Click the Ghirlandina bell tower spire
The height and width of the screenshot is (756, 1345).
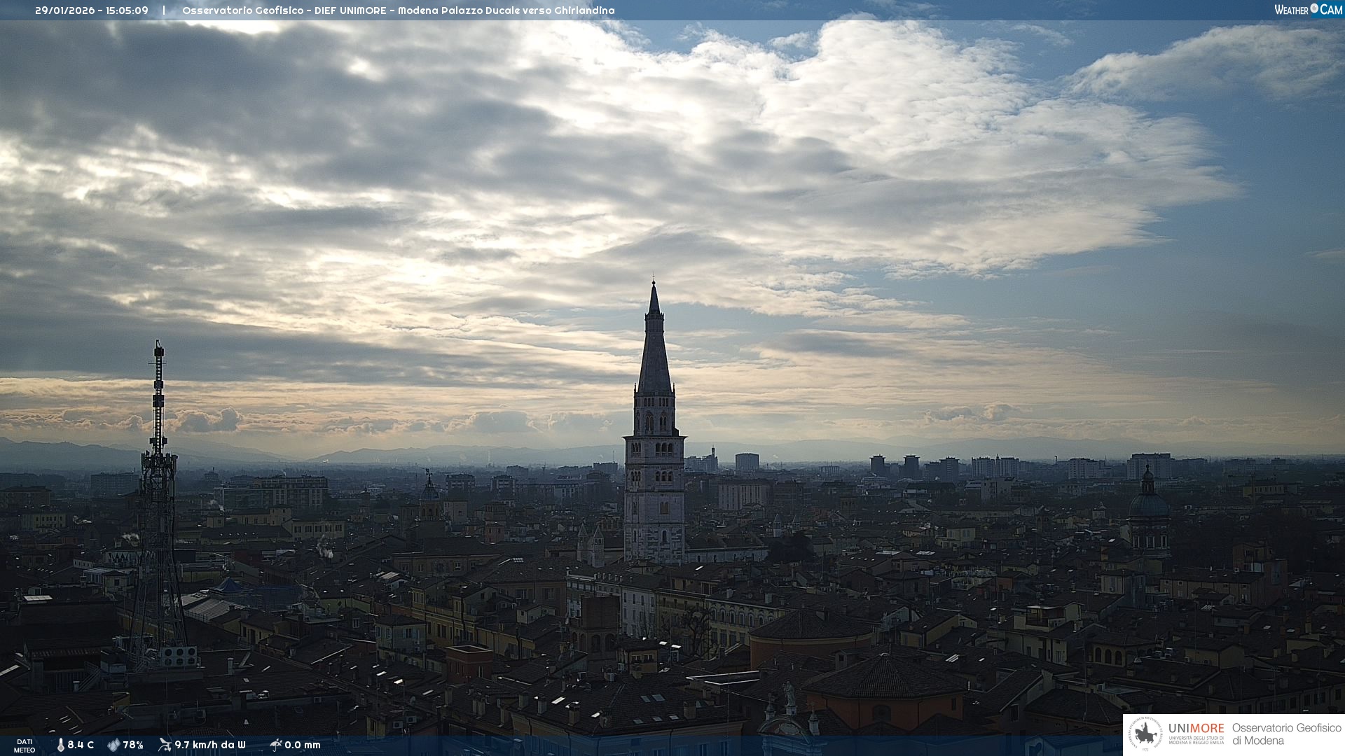pos(654,350)
